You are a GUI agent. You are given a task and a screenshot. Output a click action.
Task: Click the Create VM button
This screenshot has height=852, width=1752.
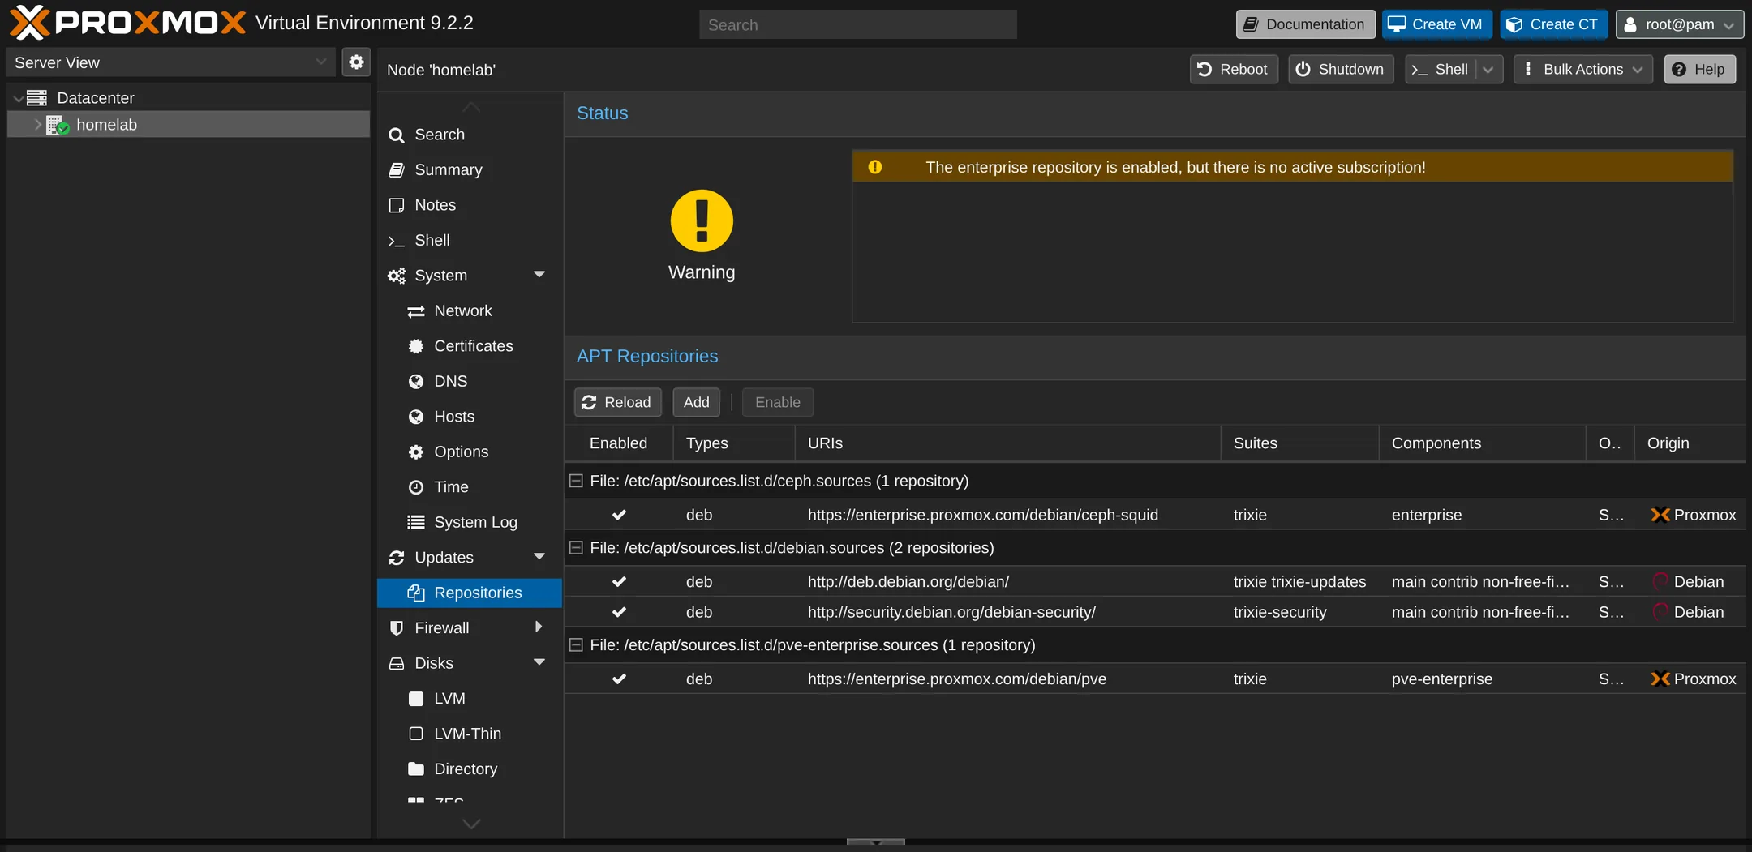(1436, 24)
